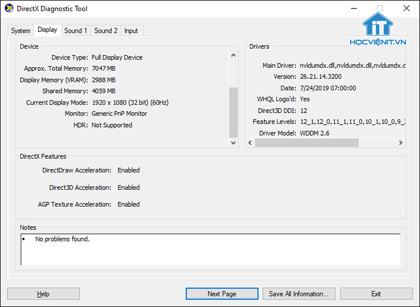This screenshot has height=307, width=420.
Task: Open the Sound 2 tab
Action: click(106, 31)
